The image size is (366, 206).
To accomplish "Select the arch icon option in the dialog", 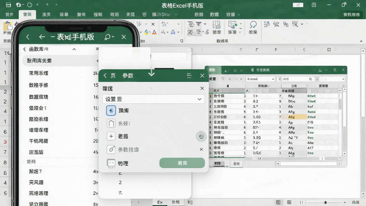I will 111,123.
